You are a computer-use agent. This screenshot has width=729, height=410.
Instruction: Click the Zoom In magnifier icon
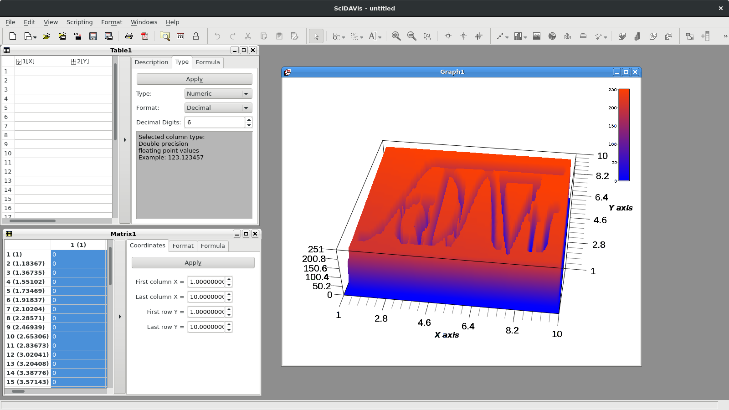click(x=396, y=36)
